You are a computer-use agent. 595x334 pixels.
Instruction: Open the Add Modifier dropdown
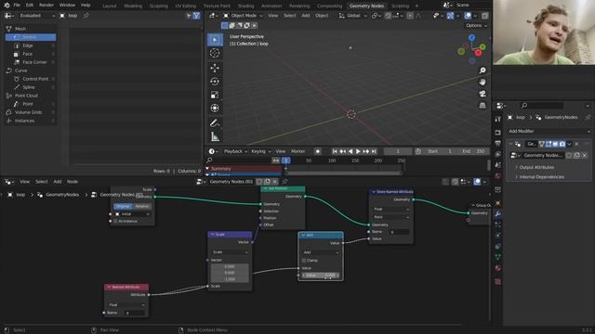[549, 131]
